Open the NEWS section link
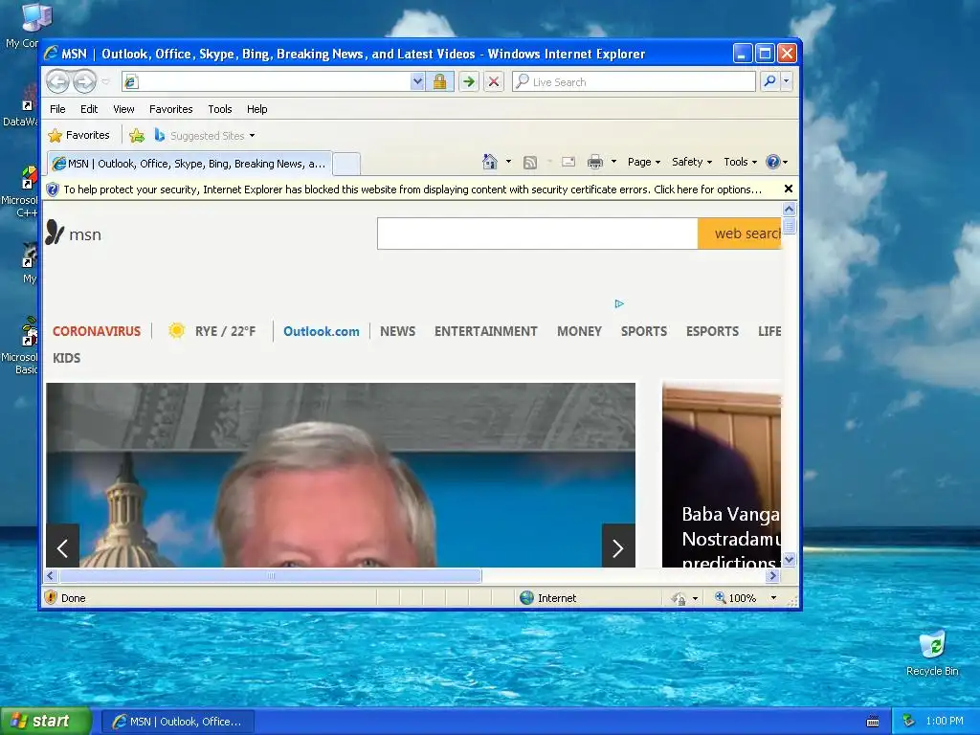 (397, 331)
